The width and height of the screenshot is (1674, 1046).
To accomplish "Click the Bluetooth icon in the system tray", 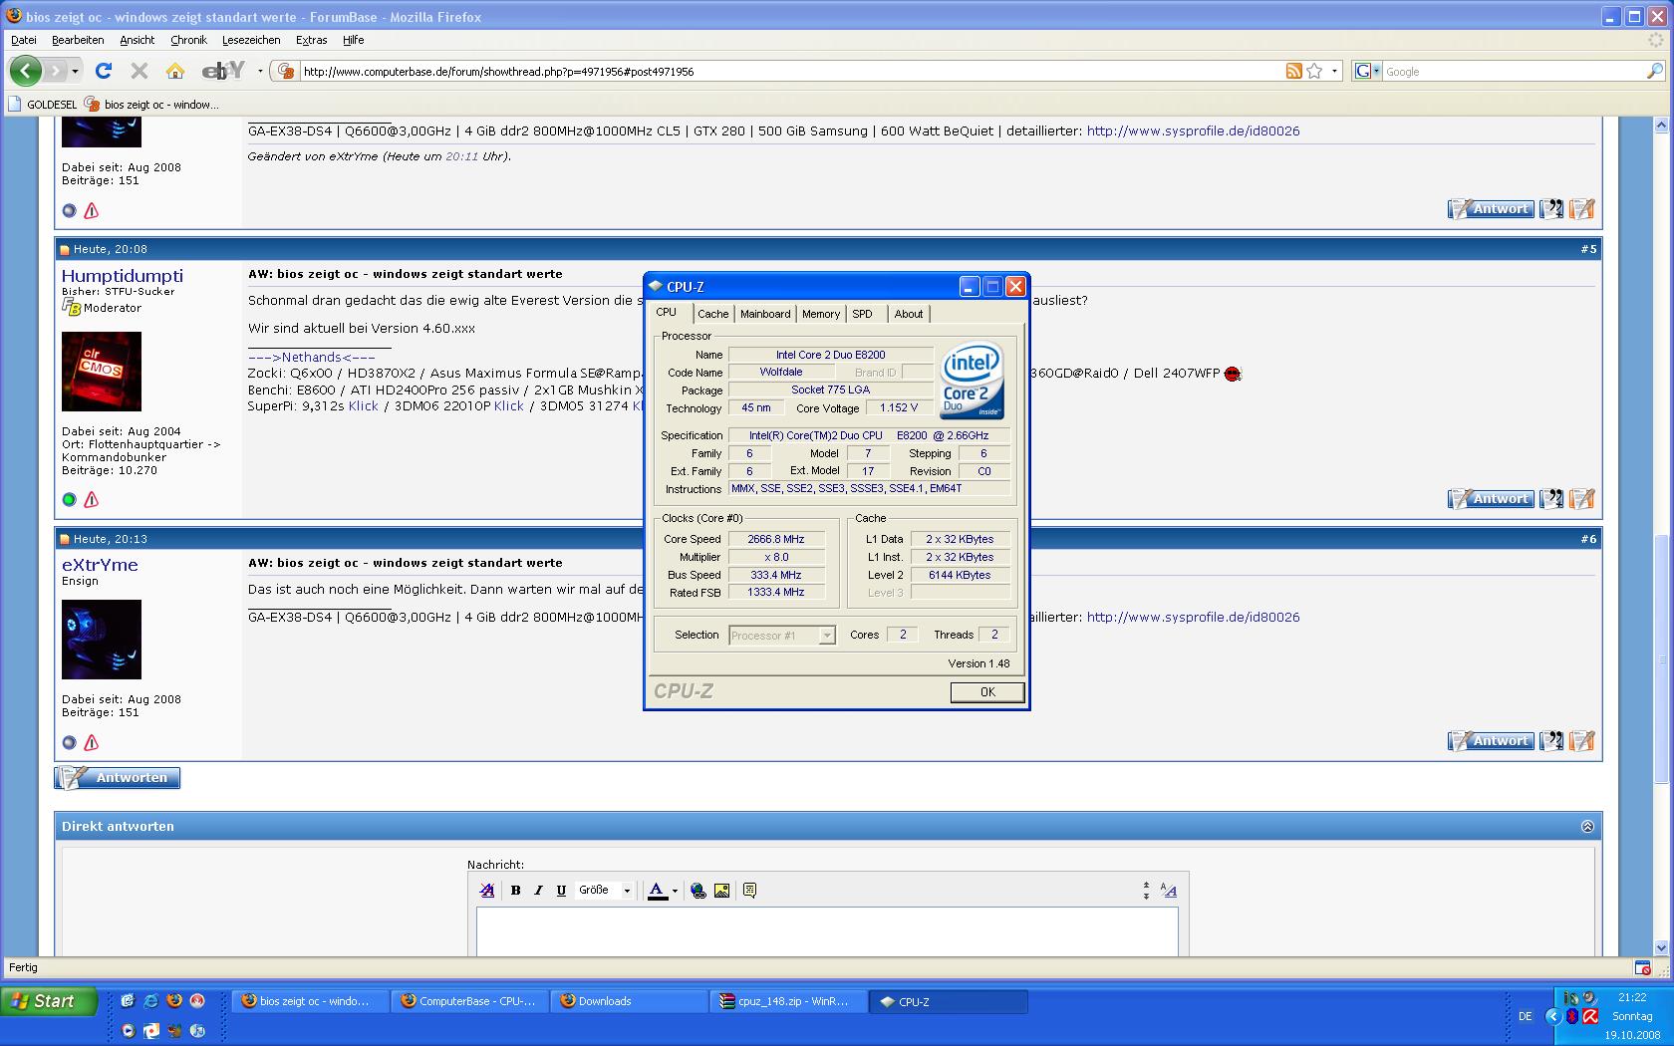I will pos(1572,1016).
